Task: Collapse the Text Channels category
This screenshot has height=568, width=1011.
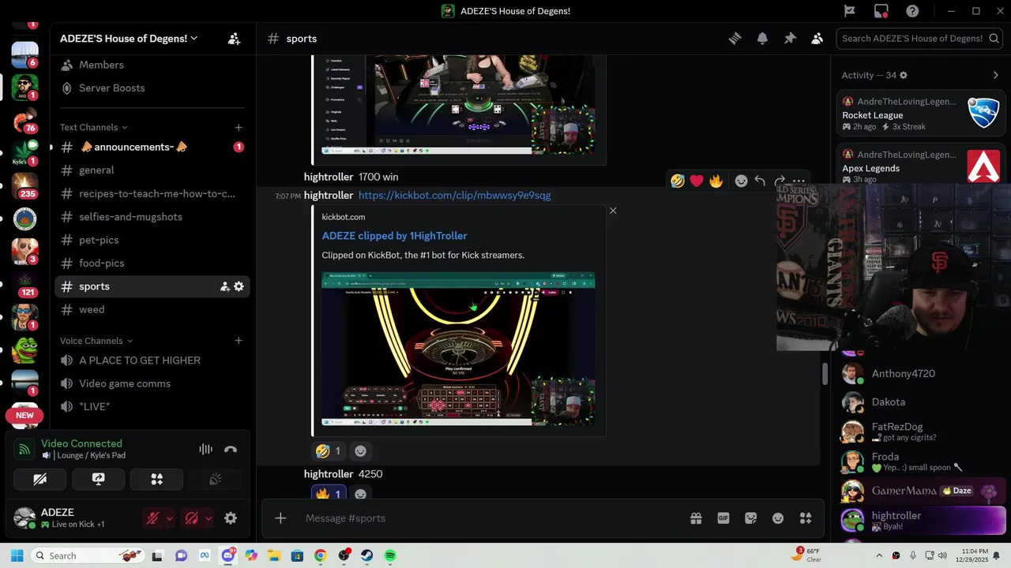Action: coord(93,127)
